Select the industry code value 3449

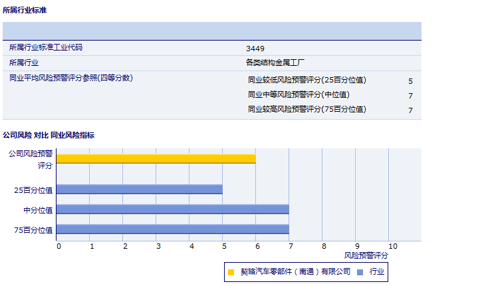pyautogui.click(x=255, y=49)
